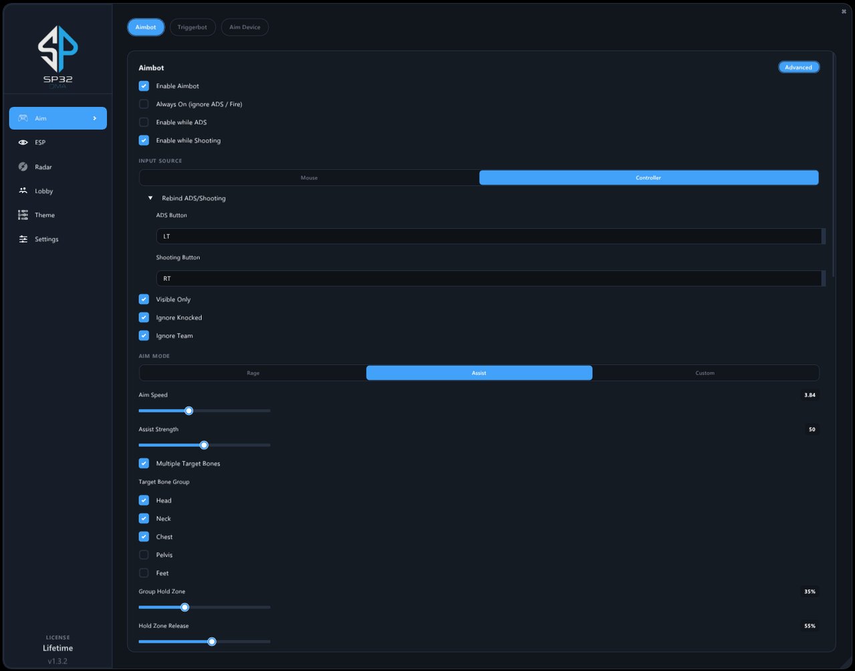Disable the Visible Only checkbox
Screen dimensions: 855x671
(144, 299)
